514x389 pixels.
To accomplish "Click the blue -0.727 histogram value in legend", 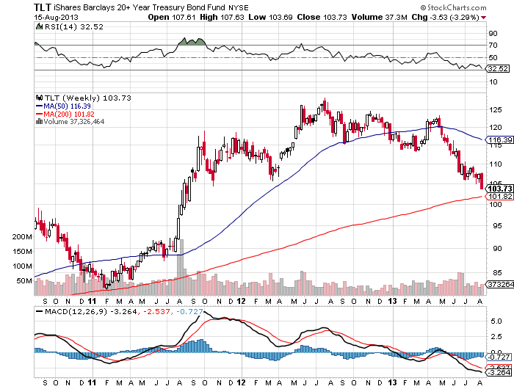I will click(x=189, y=311).
